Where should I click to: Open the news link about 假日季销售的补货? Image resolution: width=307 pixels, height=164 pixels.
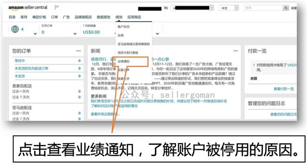(159, 102)
